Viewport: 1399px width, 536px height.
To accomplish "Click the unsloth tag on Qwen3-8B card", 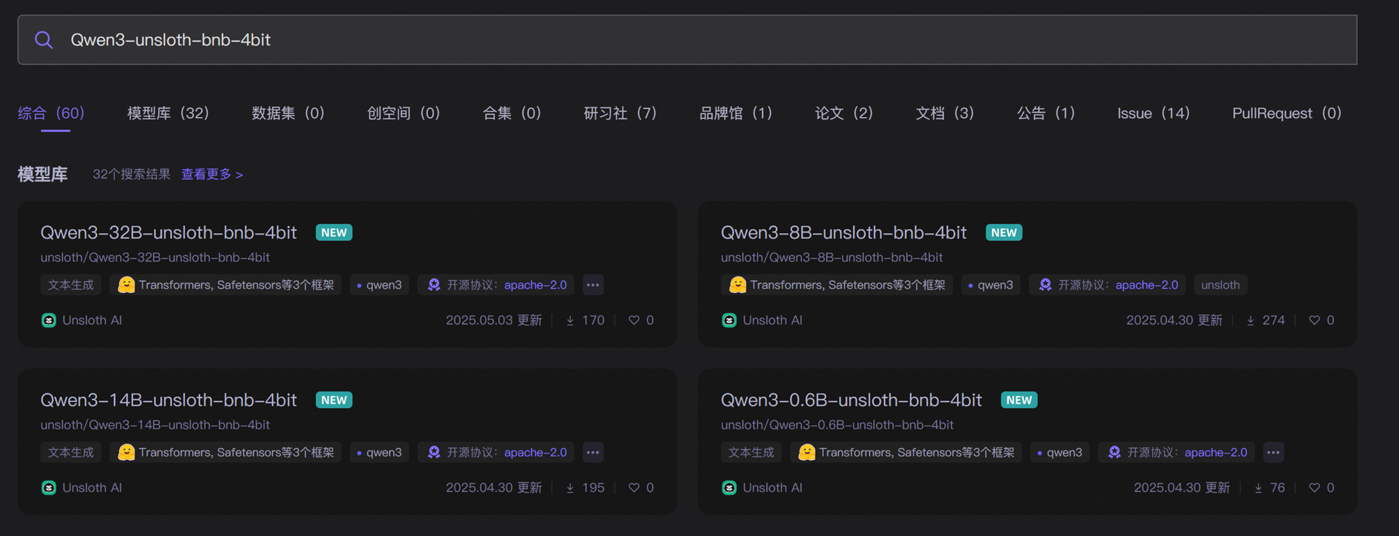I will [x=1220, y=285].
